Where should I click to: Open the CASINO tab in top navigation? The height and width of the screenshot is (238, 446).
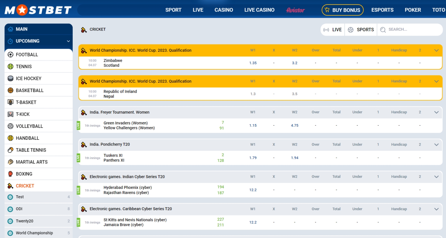pyautogui.click(x=224, y=10)
